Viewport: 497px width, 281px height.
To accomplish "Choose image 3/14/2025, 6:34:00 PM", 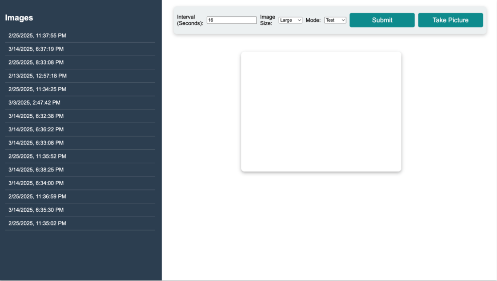I will tap(36, 183).
